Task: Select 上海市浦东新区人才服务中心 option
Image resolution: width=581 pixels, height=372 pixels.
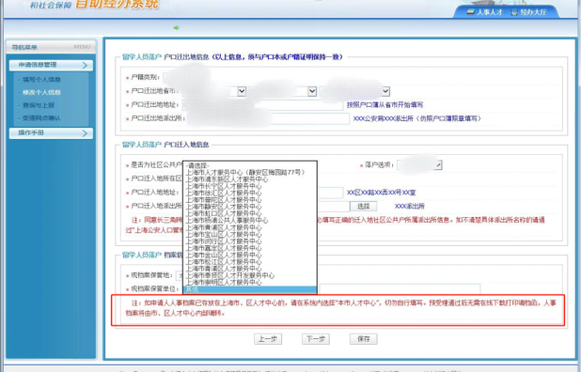Action: point(250,179)
